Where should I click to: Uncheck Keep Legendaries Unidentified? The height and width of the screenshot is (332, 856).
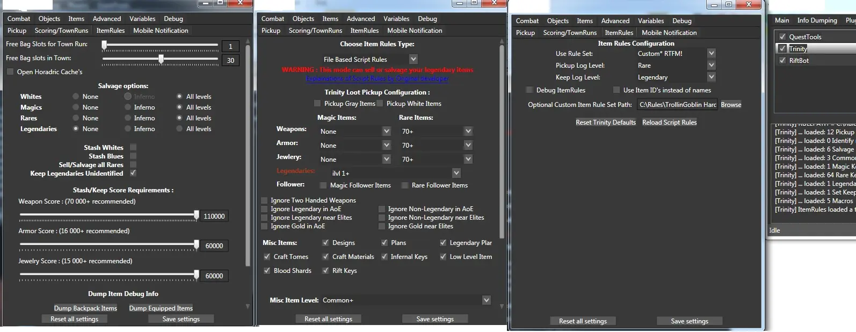point(133,173)
